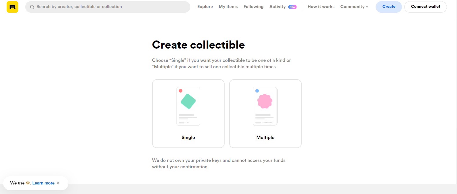Image resolution: width=457 pixels, height=194 pixels.
Task: Click the green diamond Single collectible illustration
Action: [188, 101]
